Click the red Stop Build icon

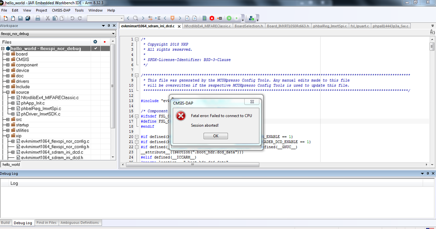tap(212, 18)
